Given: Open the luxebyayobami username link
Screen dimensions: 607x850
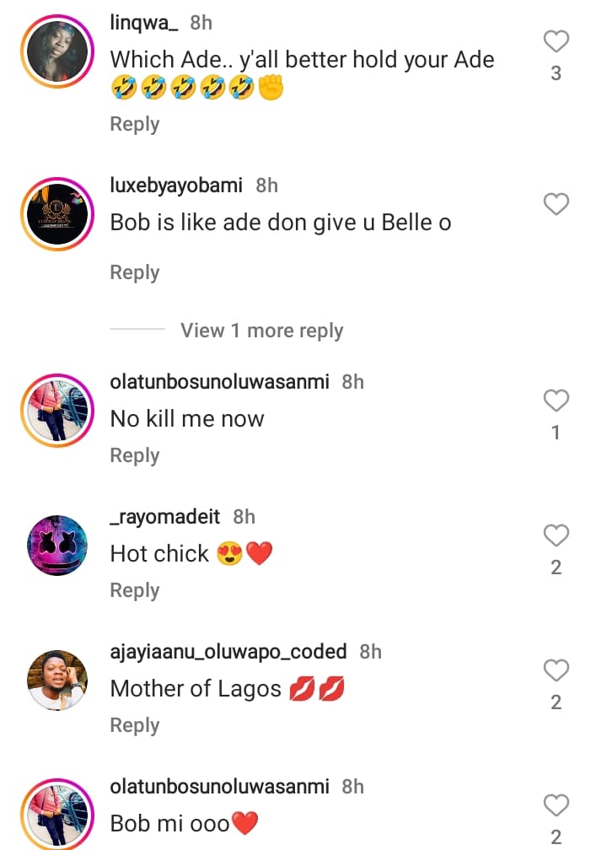Looking at the screenshot, I should point(176,186).
